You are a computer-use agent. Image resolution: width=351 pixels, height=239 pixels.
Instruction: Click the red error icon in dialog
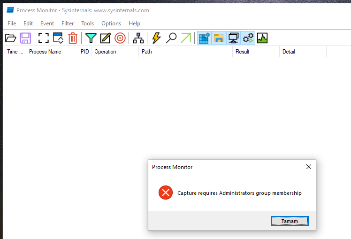pos(166,193)
